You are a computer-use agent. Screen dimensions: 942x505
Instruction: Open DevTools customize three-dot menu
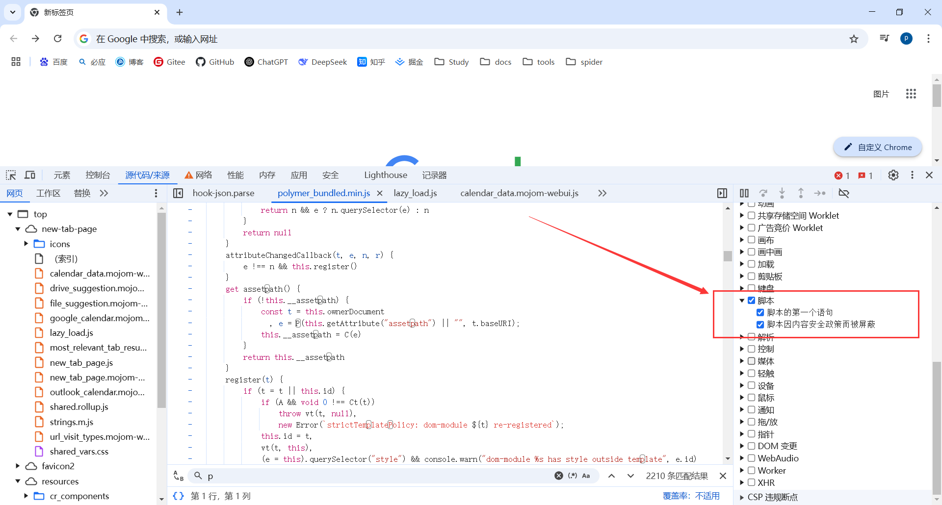point(912,175)
